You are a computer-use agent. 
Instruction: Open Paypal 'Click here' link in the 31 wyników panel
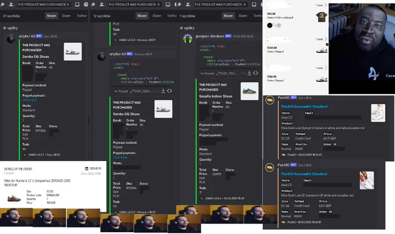pos(30,100)
